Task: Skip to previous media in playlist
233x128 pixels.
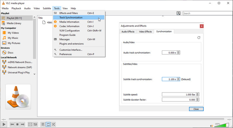Action: point(12,124)
